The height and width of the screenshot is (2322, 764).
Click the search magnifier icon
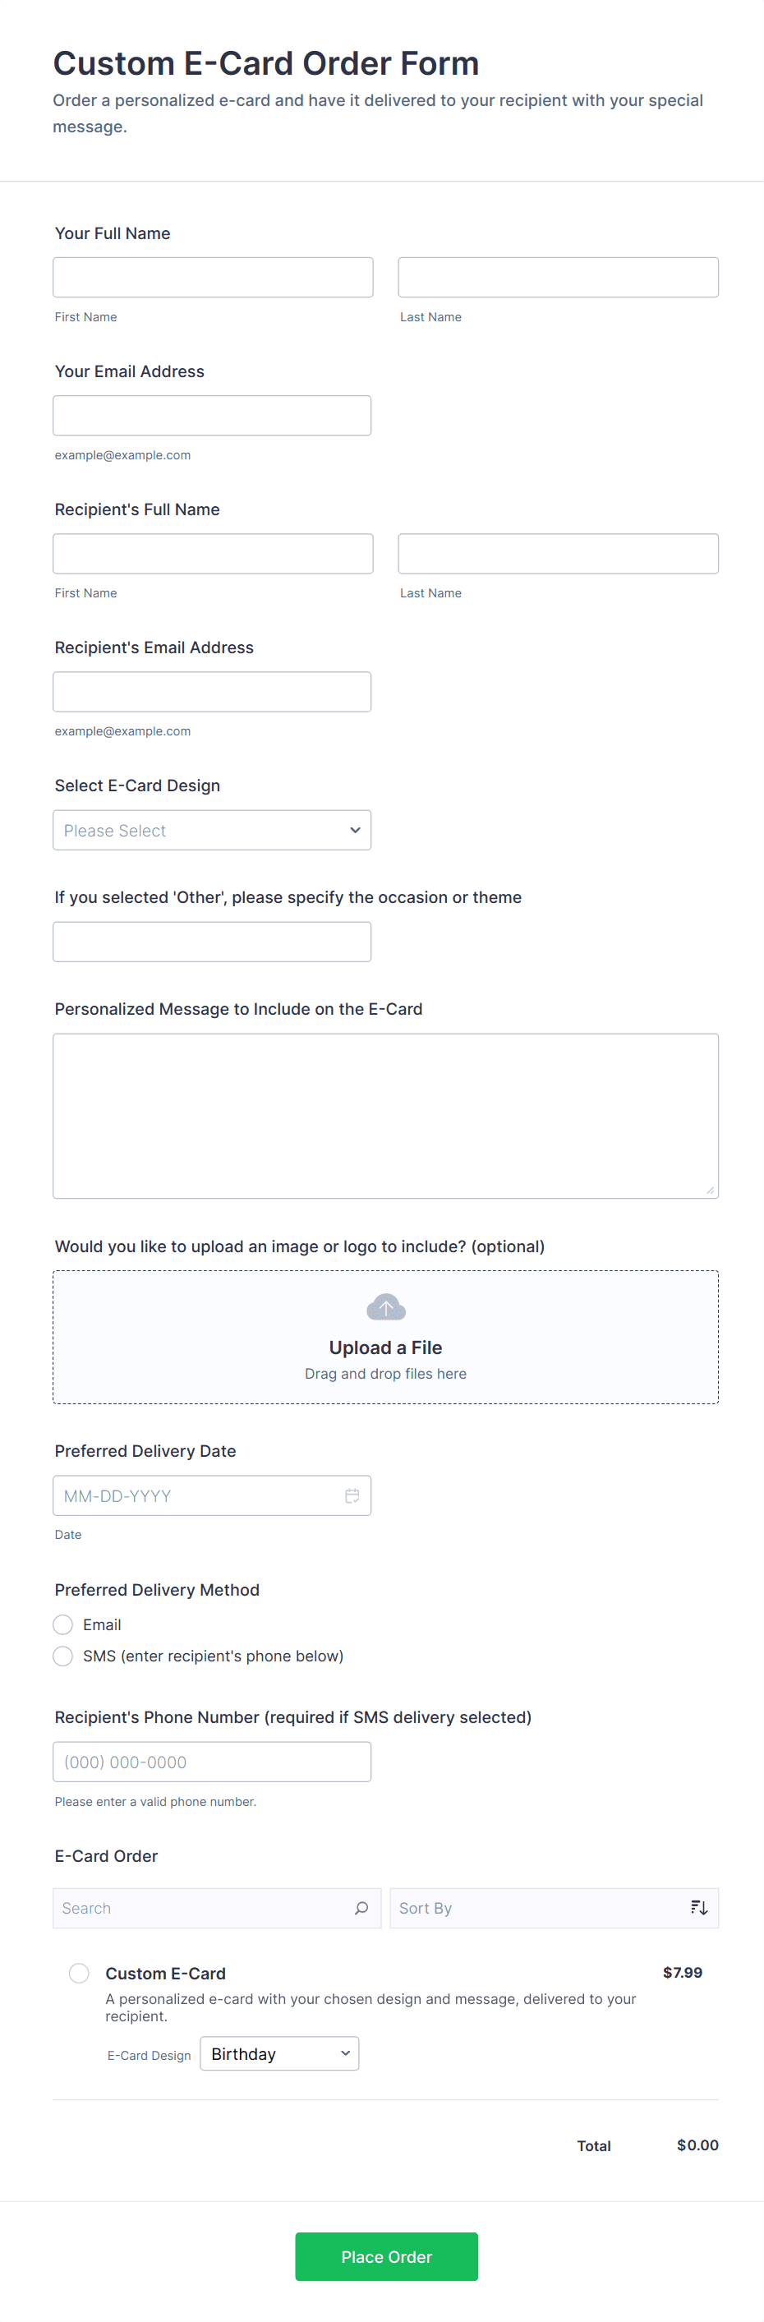pos(361,1907)
